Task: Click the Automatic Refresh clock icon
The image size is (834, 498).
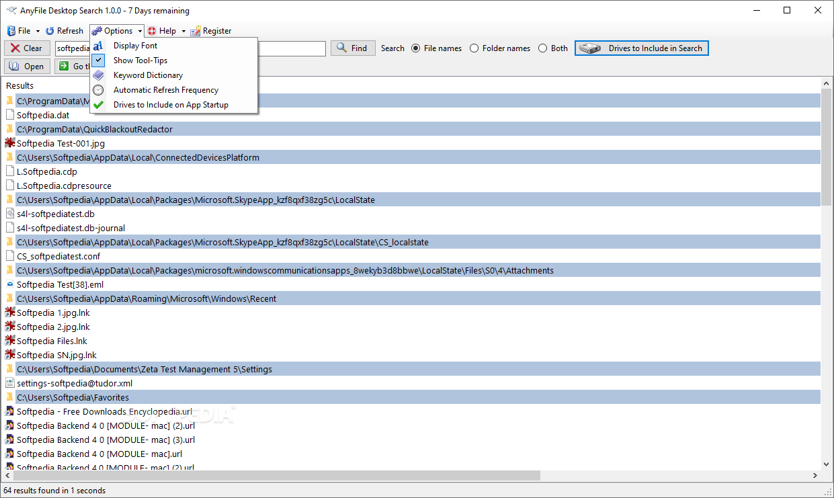Action: coord(98,90)
